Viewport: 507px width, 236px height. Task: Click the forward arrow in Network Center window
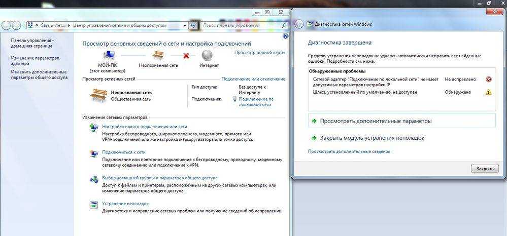16,25
